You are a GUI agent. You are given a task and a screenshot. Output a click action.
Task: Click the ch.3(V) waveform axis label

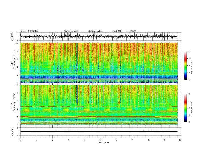coord(12,132)
